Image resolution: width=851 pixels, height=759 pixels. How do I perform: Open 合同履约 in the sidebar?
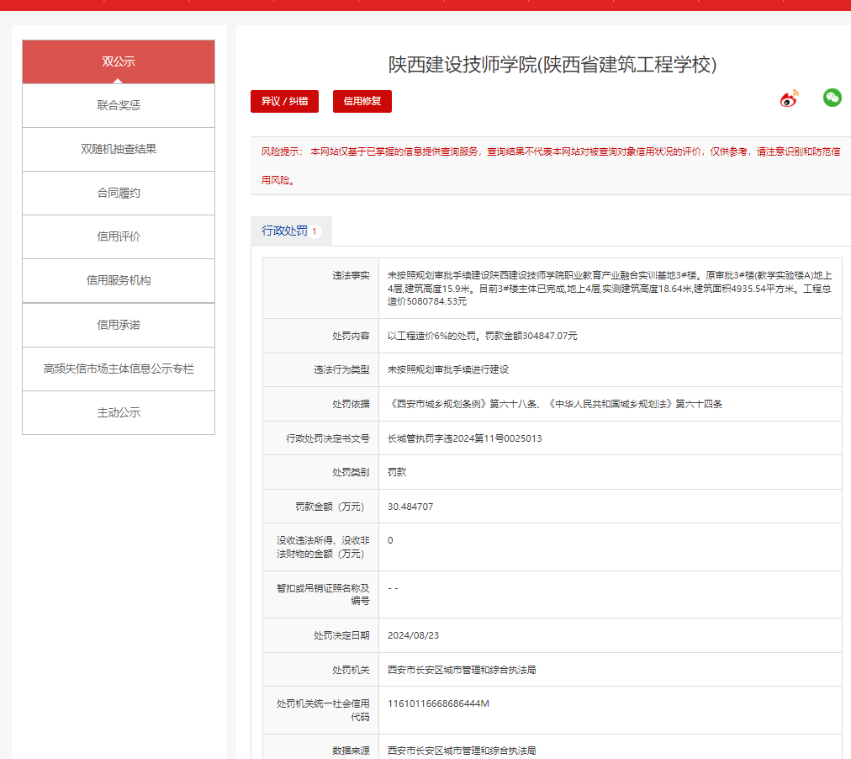119,193
